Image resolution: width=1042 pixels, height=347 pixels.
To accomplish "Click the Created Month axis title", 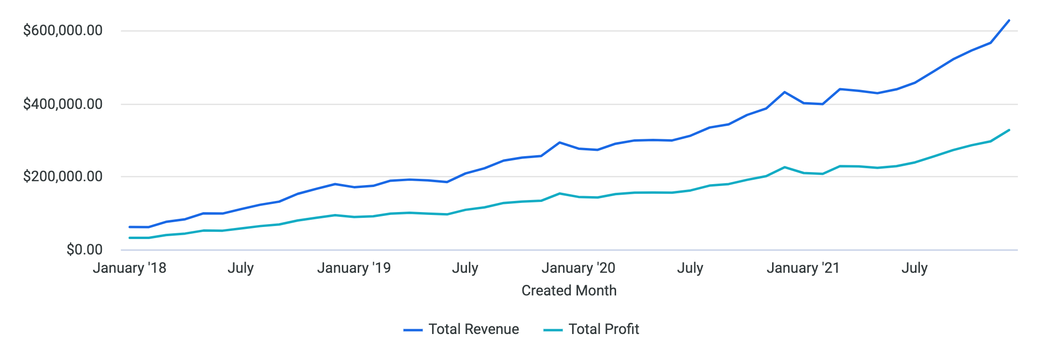I will click(569, 291).
